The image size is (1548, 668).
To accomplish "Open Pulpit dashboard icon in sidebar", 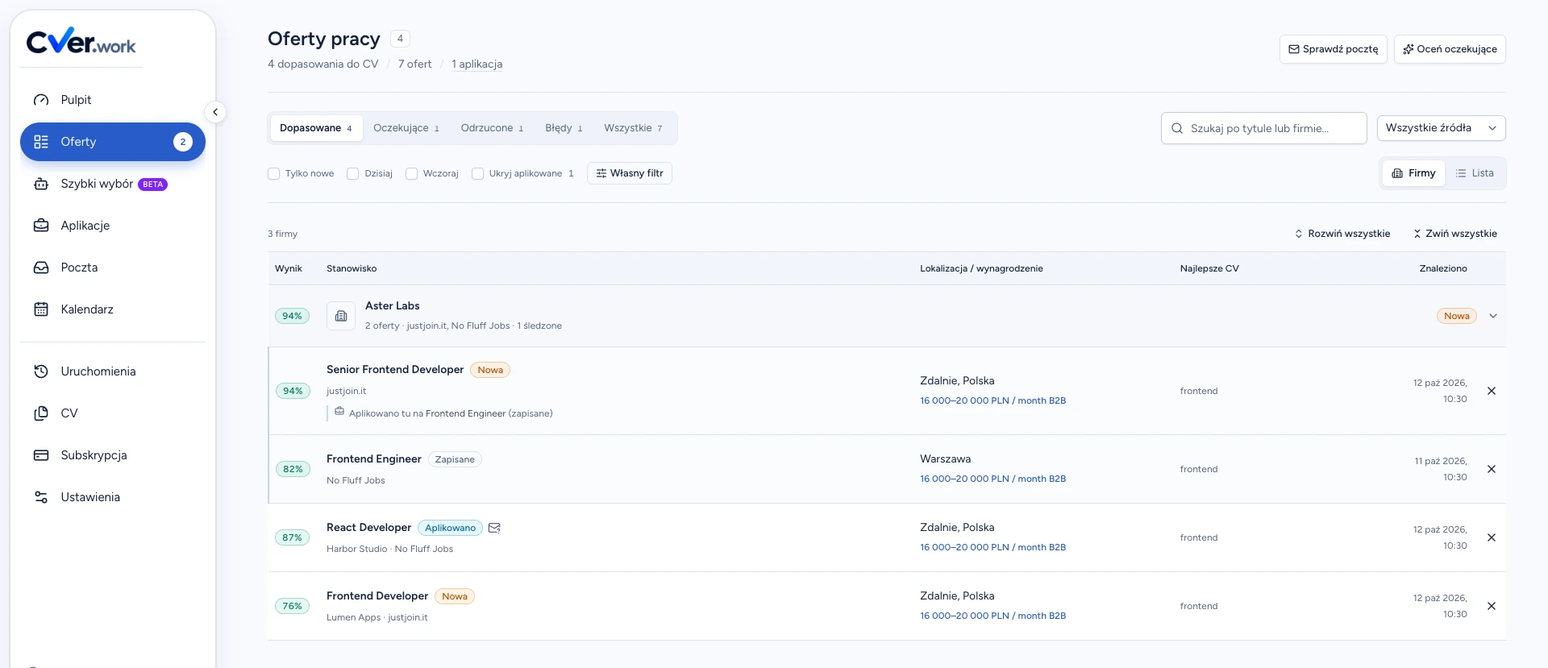I will (41, 100).
